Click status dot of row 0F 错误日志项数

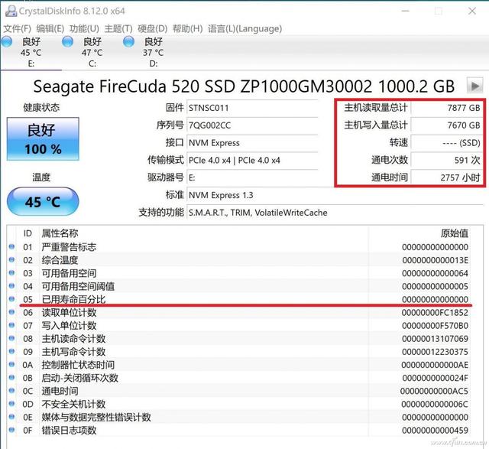pos(12,430)
